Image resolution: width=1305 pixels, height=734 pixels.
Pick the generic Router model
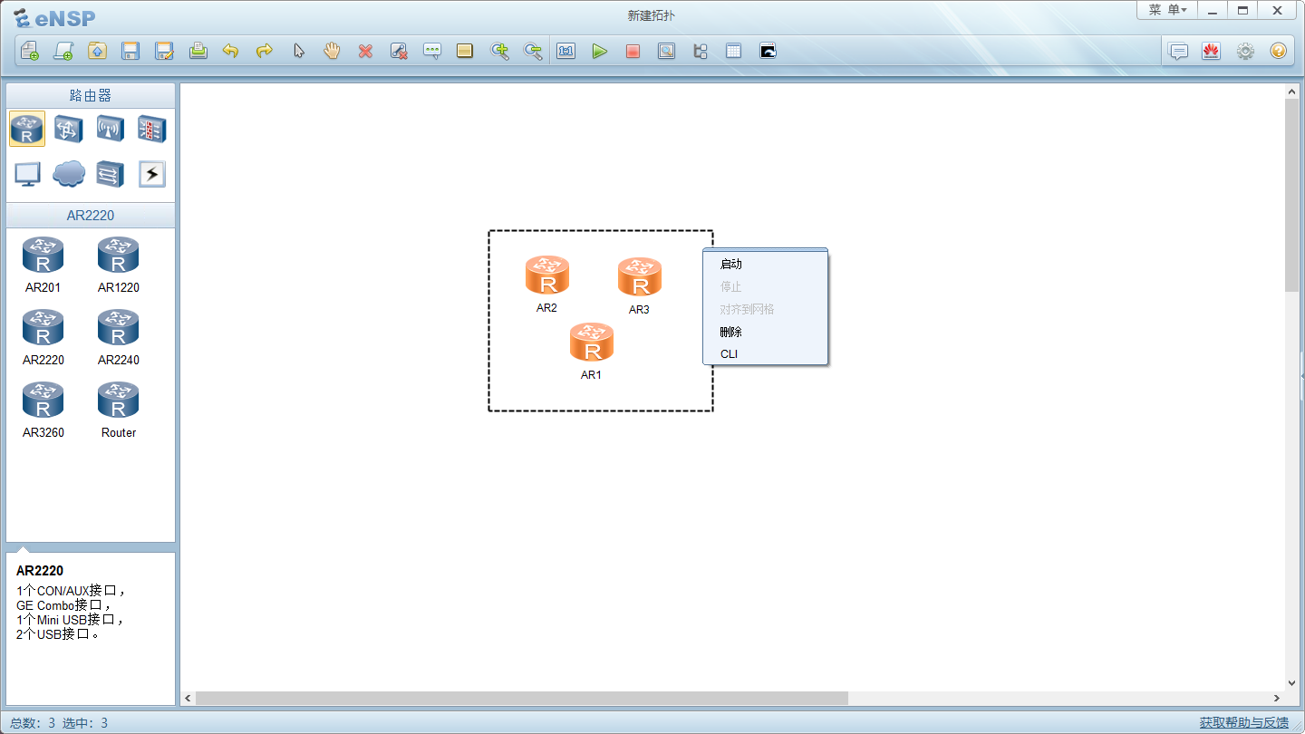click(x=118, y=410)
